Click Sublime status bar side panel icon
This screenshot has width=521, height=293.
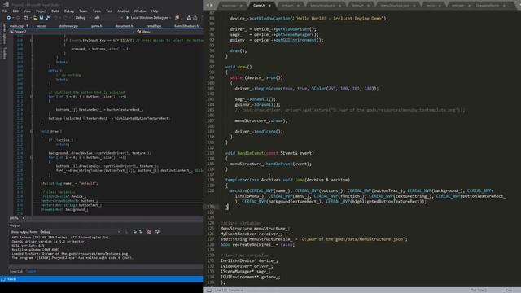[209, 291]
